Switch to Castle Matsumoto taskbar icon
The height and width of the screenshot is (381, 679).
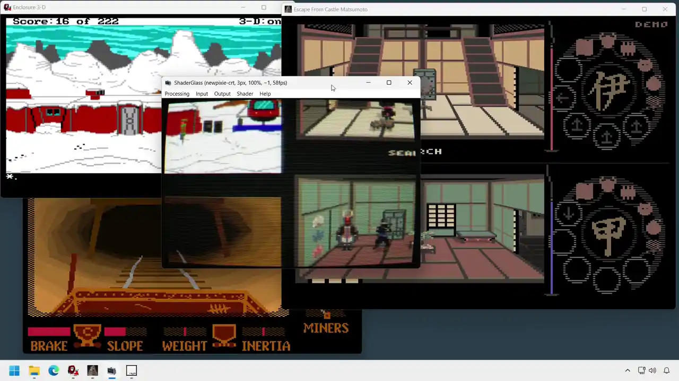tap(92, 370)
